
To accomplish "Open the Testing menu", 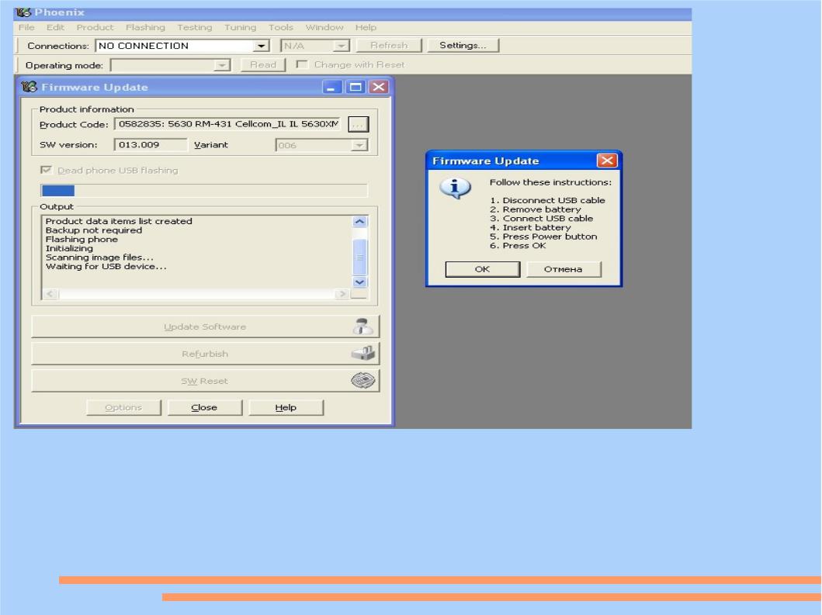I will pyautogui.click(x=195, y=27).
